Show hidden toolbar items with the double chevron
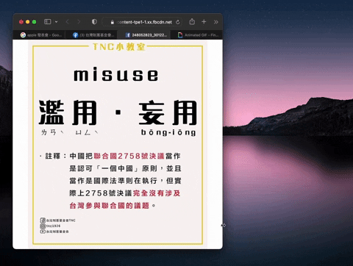Viewport: 353px width, 266px height. [x=215, y=22]
